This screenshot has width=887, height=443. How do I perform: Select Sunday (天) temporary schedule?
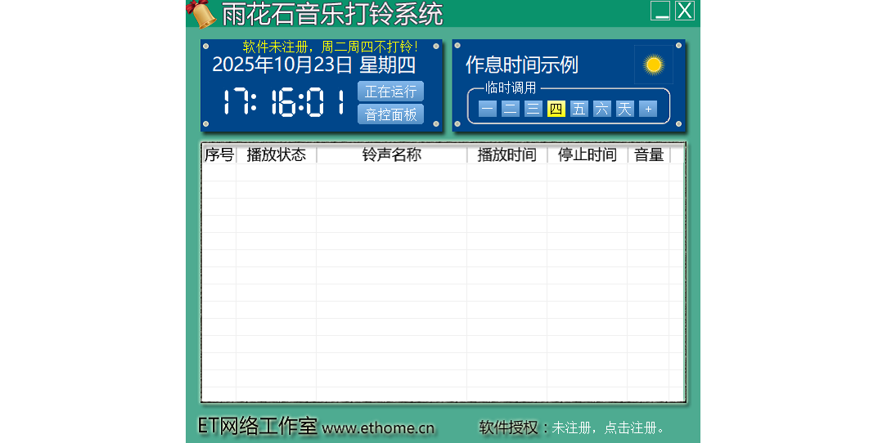click(x=625, y=109)
